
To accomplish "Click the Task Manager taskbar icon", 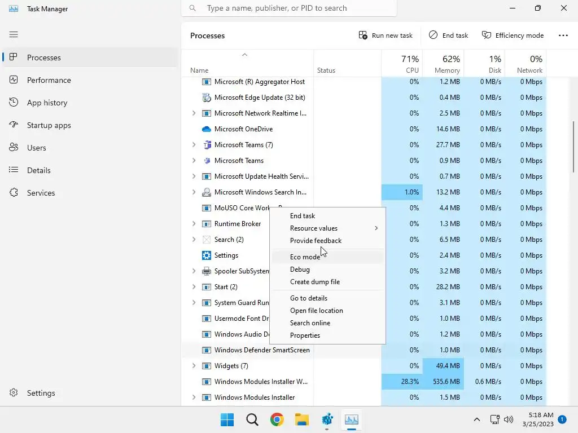I will pos(351,419).
